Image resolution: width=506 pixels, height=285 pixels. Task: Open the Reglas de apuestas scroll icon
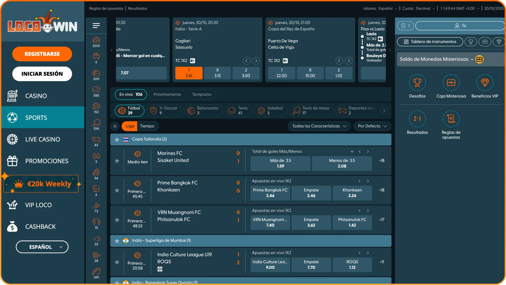click(x=451, y=119)
